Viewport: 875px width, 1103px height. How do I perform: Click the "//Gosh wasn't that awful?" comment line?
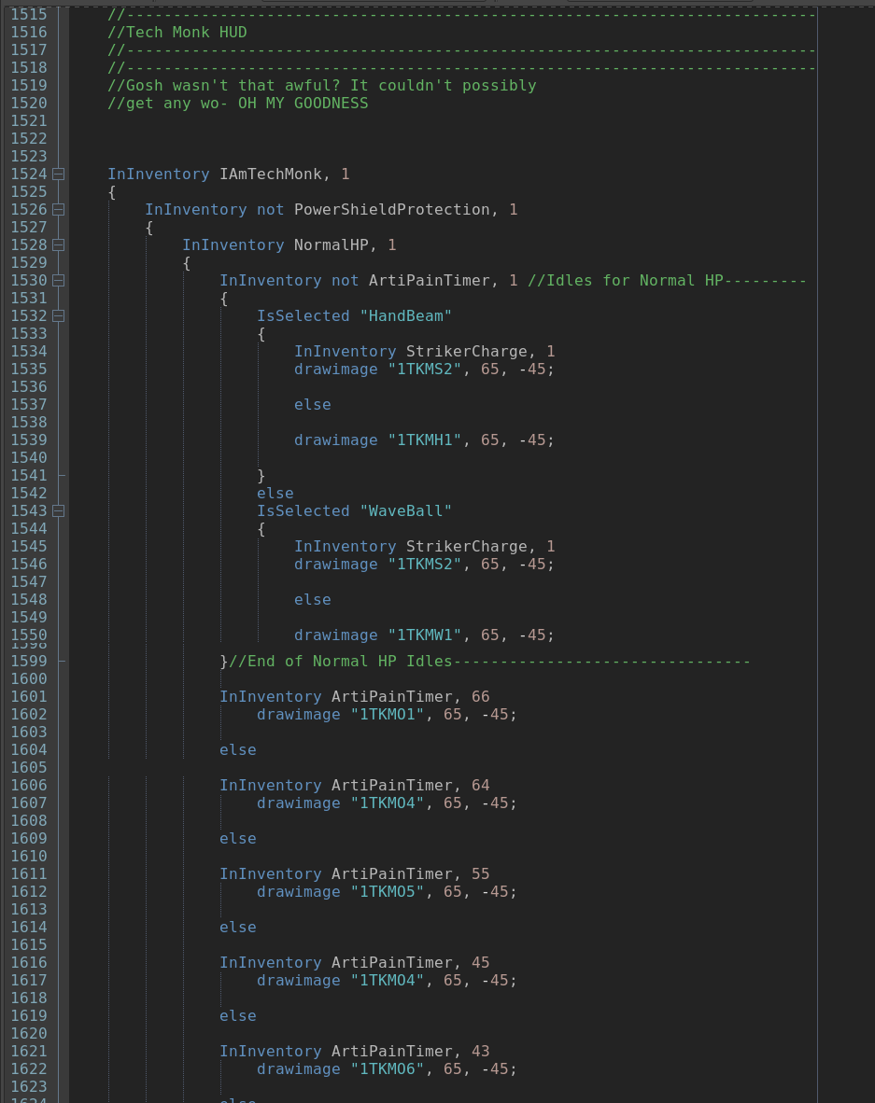[x=321, y=85]
